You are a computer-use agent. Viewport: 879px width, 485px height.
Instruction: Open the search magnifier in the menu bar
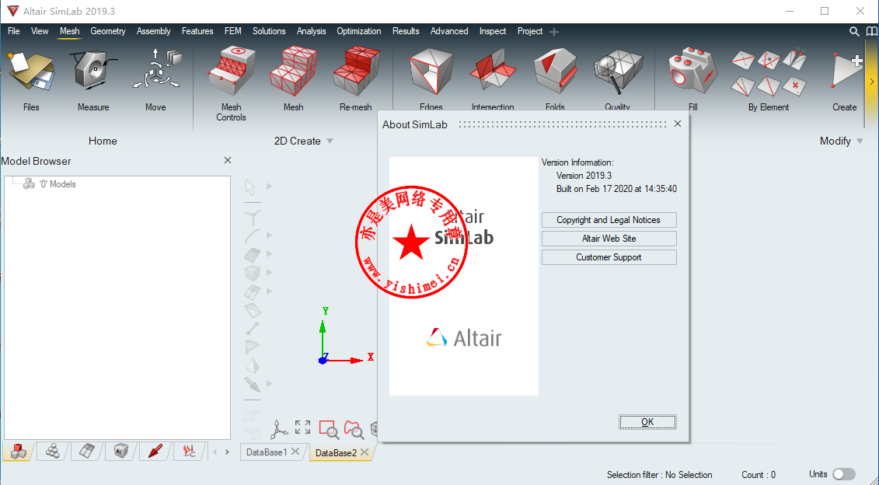click(854, 31)
